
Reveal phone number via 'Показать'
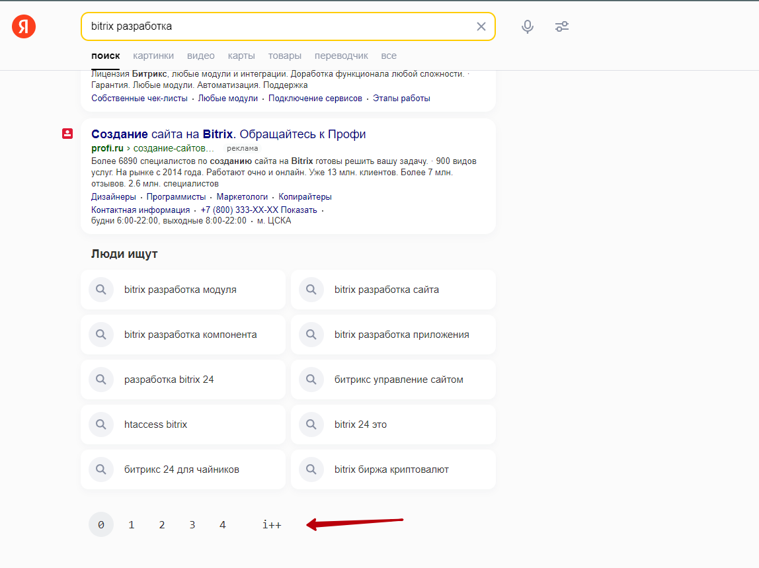tap(302, 210)
